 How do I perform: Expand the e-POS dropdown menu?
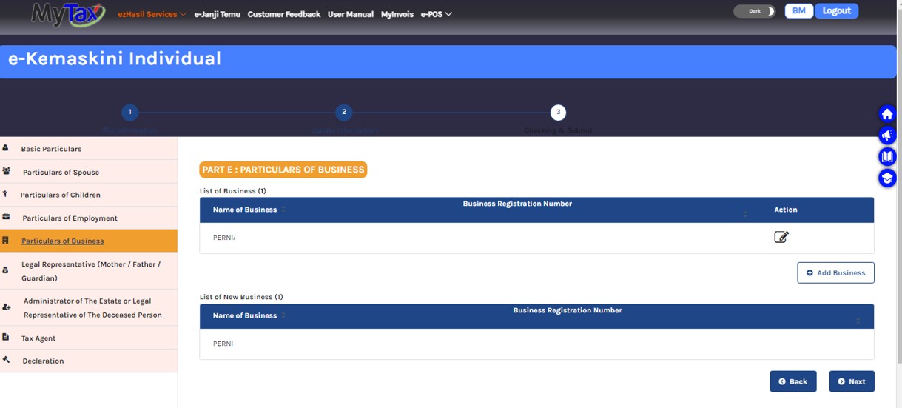tap(436, 14)
